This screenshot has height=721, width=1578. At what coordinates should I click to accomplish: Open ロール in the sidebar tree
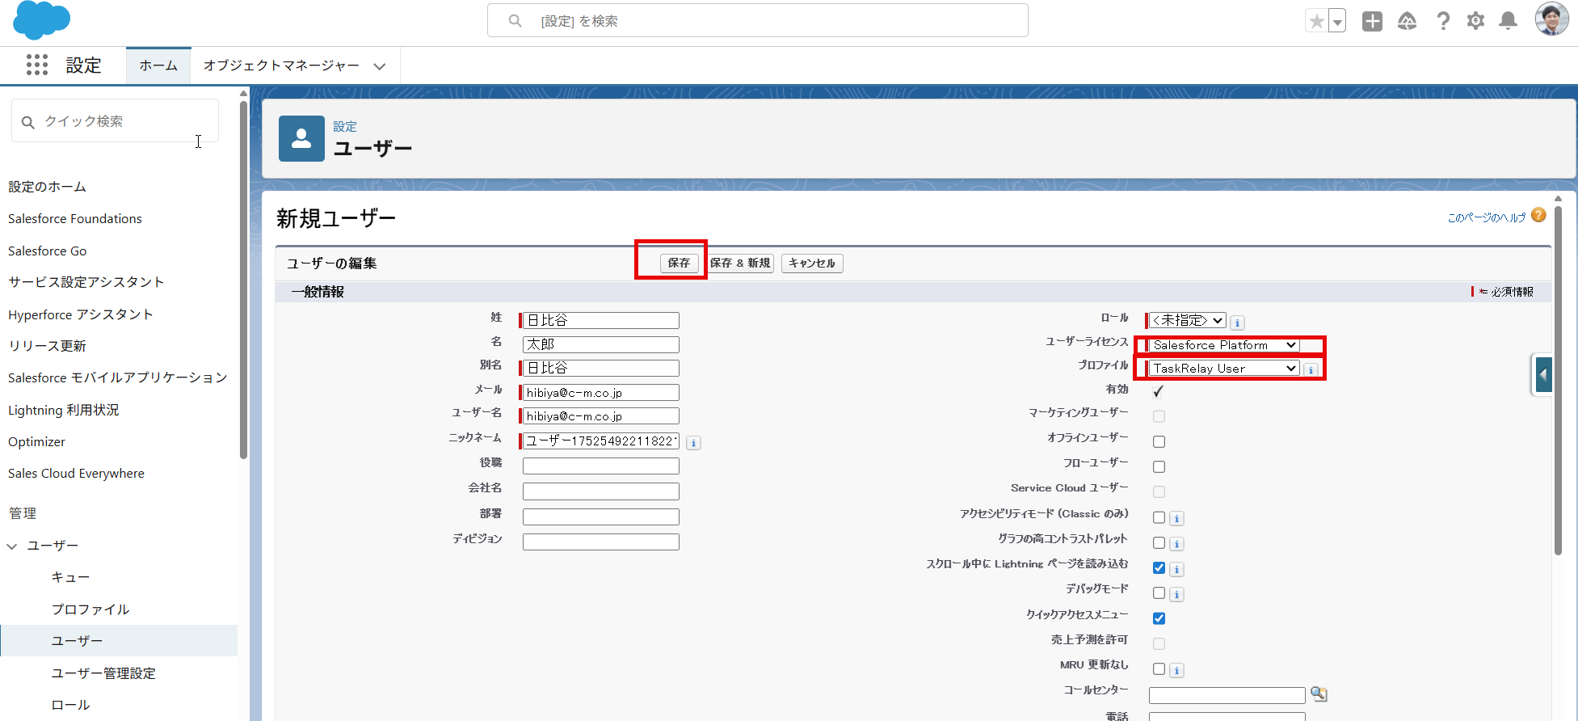coord(71,705)
